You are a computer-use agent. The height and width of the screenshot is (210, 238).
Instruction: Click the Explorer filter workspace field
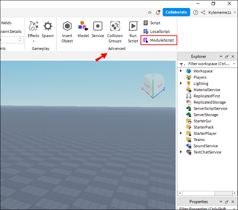[x=209, y=64]
